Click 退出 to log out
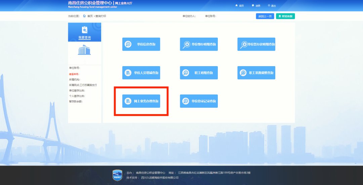Viewport: 363px width, 185px height. tap(272, 6)
